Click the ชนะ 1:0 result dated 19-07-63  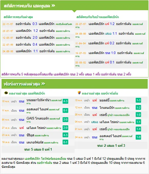110,53
